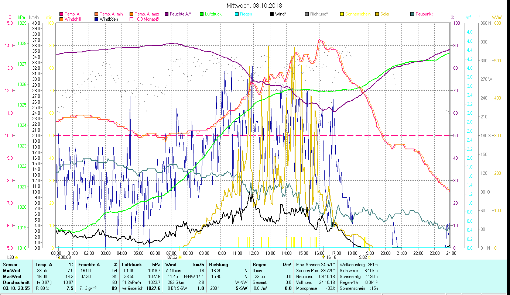Image resolution: width=510 pixels, height=295 pixels.
Task: Click the minimum pressure value '1018.7'
Action: 155,271
